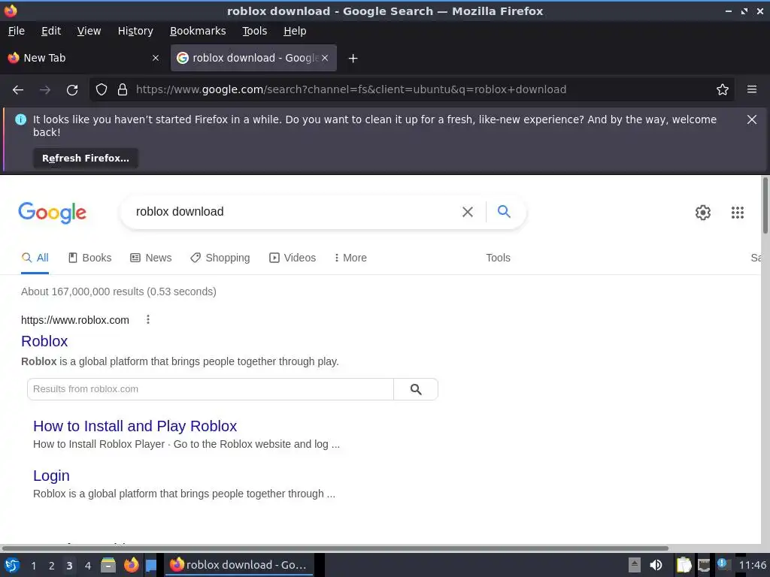
Task: Open Google quick settings gear
Action: (703, 213)
